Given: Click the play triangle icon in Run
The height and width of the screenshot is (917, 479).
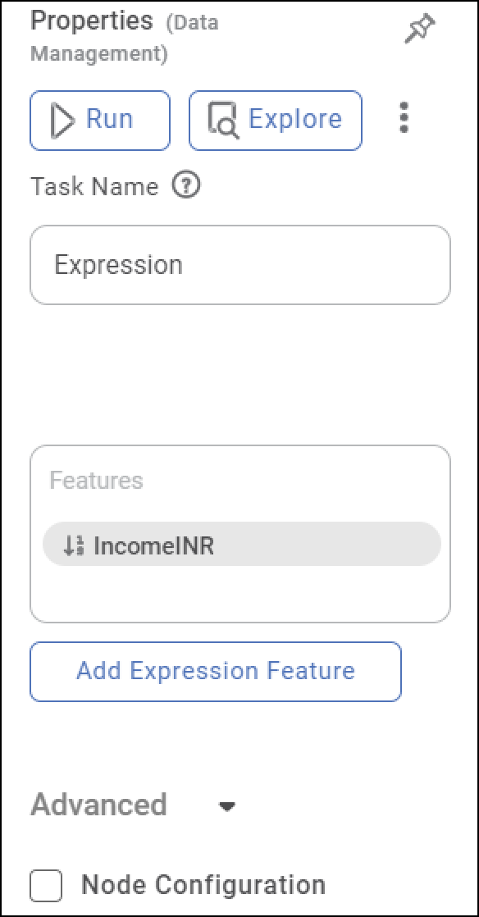Looking at the screenshot, I should point(62,121).
